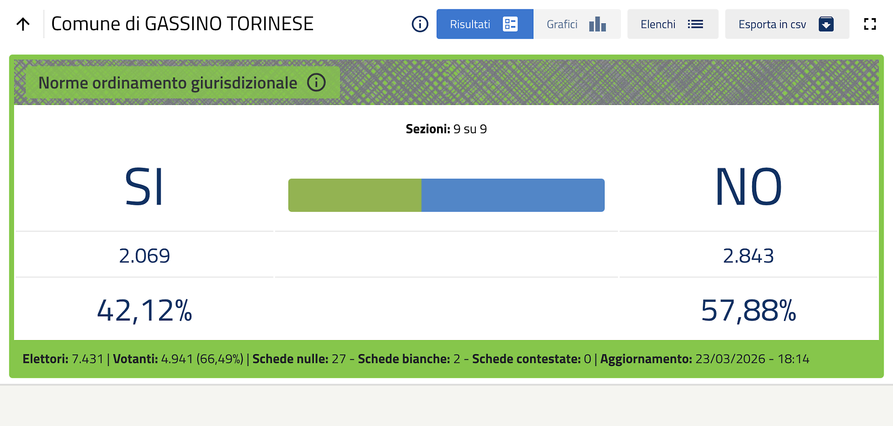Click the Comune di GASSINO TORINESE title
Image resolution: width=893 pixels, height=426 pixels.
[x=182, y=24]
